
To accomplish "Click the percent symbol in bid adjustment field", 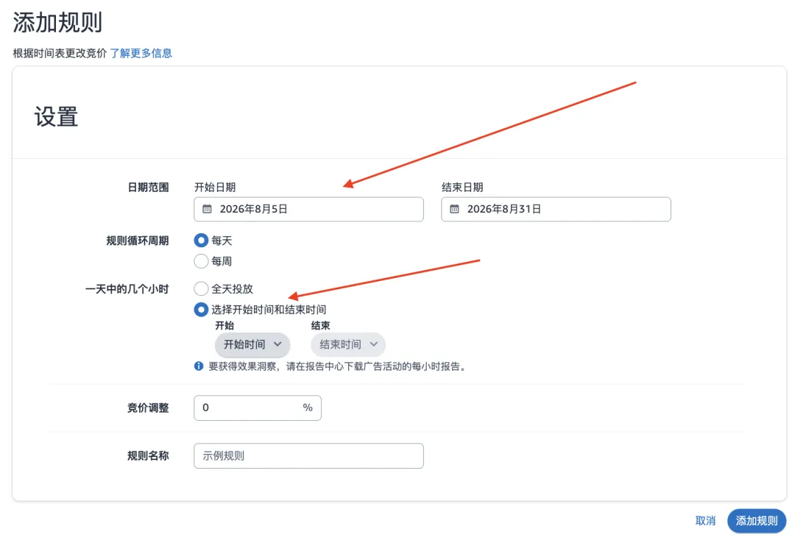I will click(x=308, y=408).
